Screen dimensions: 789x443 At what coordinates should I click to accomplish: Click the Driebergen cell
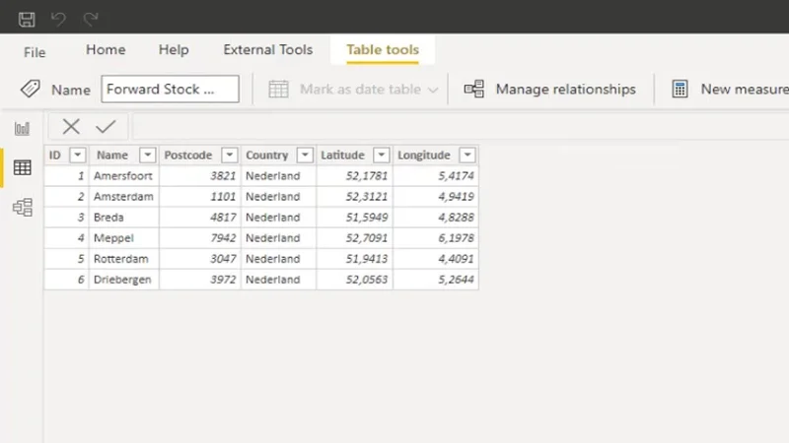click(x=124, y=280)
